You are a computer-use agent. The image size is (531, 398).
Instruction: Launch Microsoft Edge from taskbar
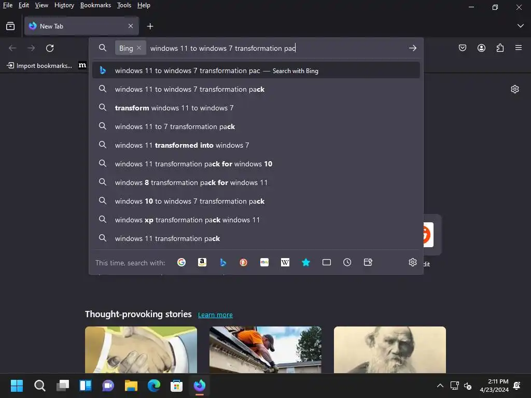point(153,386)
